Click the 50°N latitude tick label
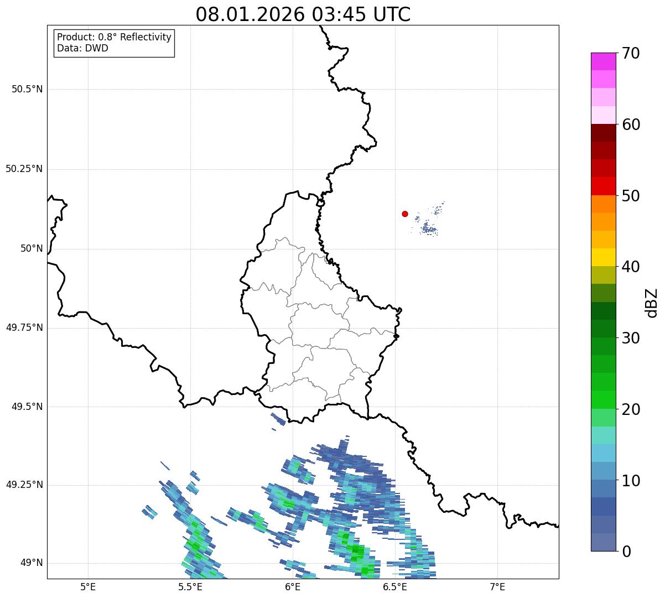Screen dimensions: 665x598 click(x=32, y=248)
